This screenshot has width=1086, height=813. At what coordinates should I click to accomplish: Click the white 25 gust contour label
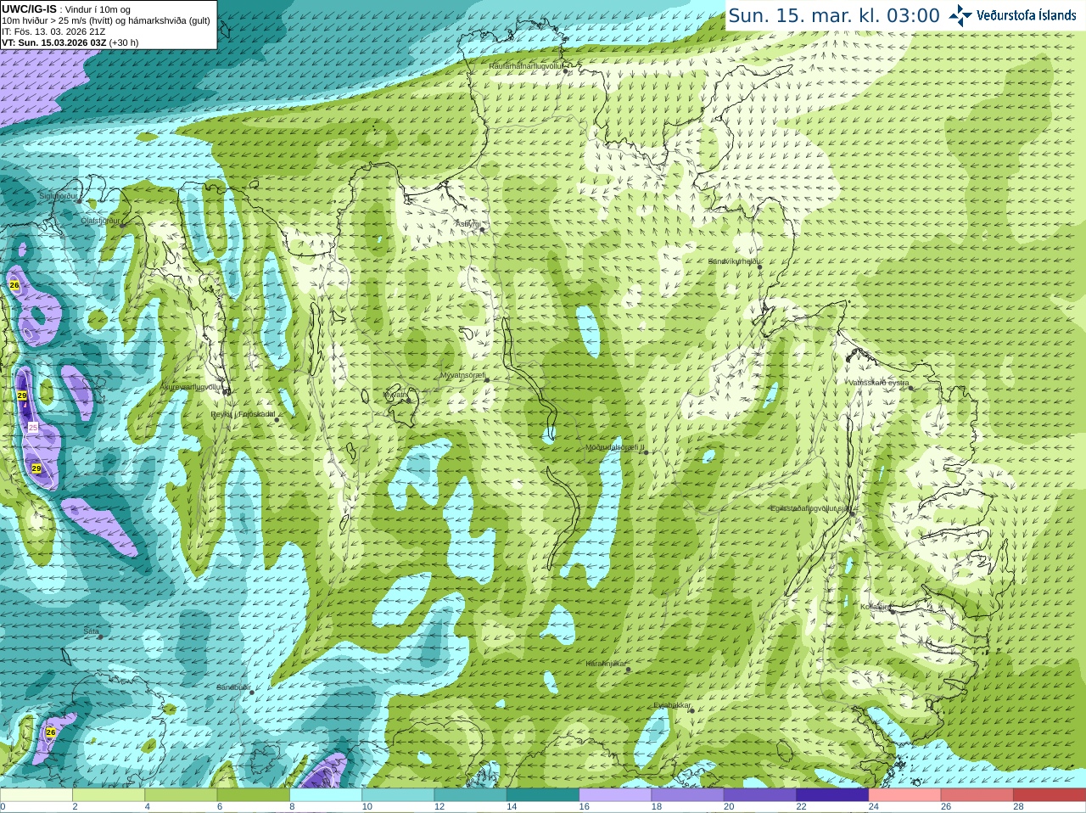point(33,428)
